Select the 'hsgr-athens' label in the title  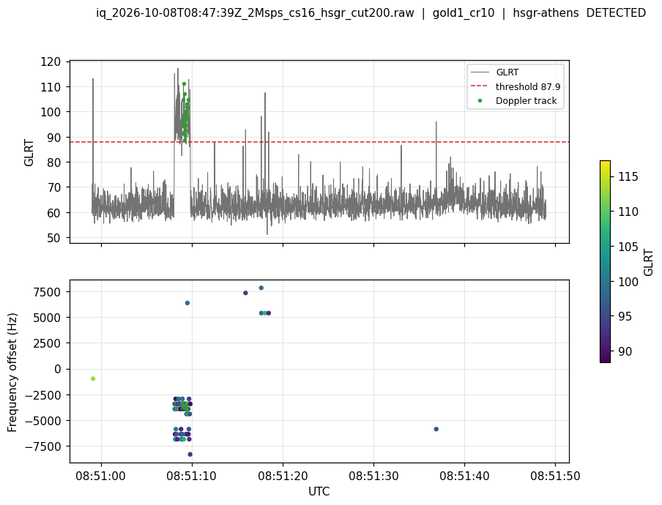tap(546, 13)
